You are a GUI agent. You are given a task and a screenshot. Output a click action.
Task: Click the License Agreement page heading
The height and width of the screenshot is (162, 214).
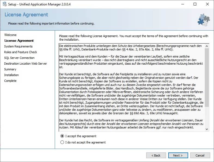pos(26,15)
